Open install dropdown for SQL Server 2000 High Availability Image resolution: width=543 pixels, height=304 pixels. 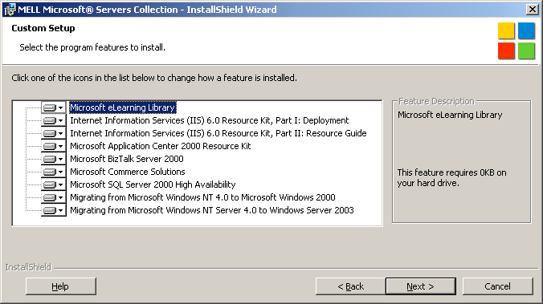53,184
